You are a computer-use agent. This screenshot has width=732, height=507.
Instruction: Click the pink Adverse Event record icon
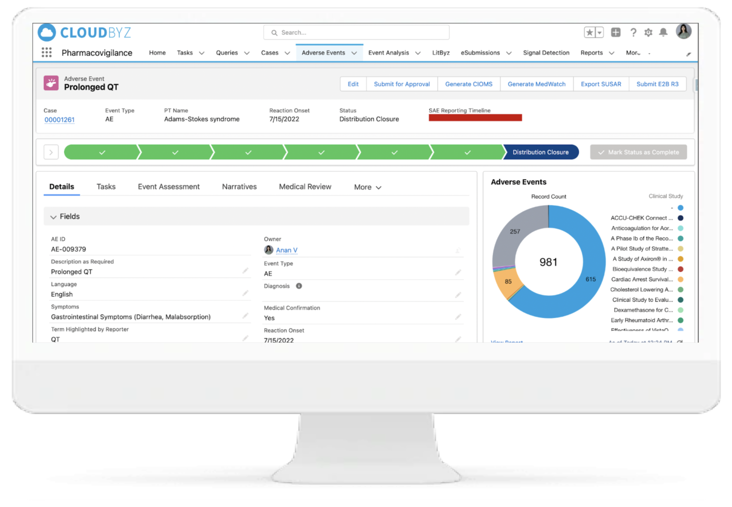click(x=51, y=83)
